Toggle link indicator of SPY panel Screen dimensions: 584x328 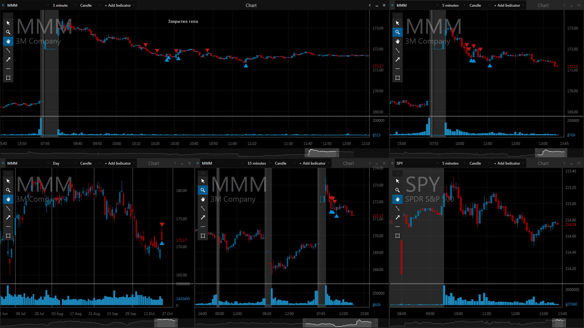point(392,163)
